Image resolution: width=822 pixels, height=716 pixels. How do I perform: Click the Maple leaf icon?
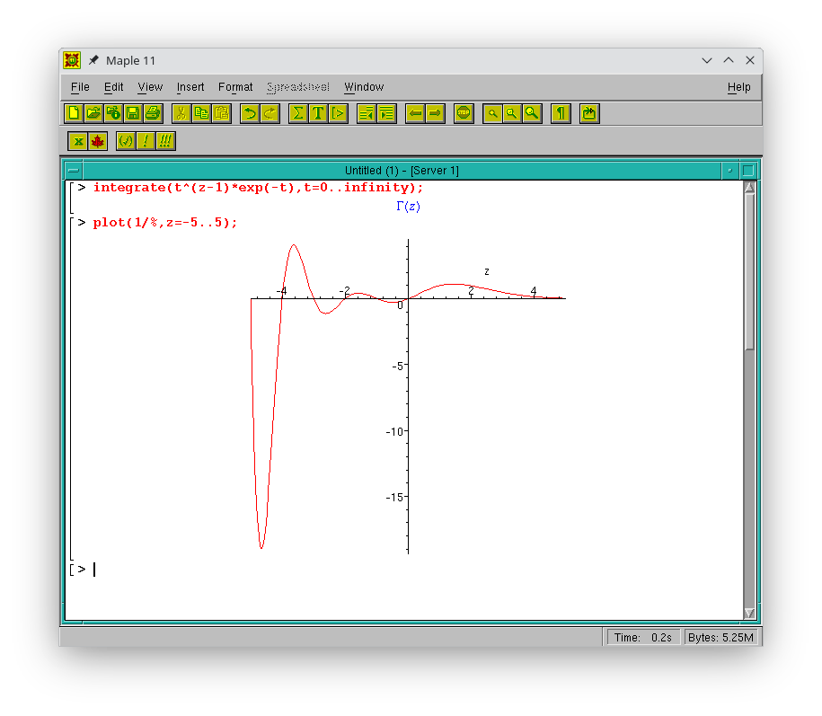coord(98,141)
